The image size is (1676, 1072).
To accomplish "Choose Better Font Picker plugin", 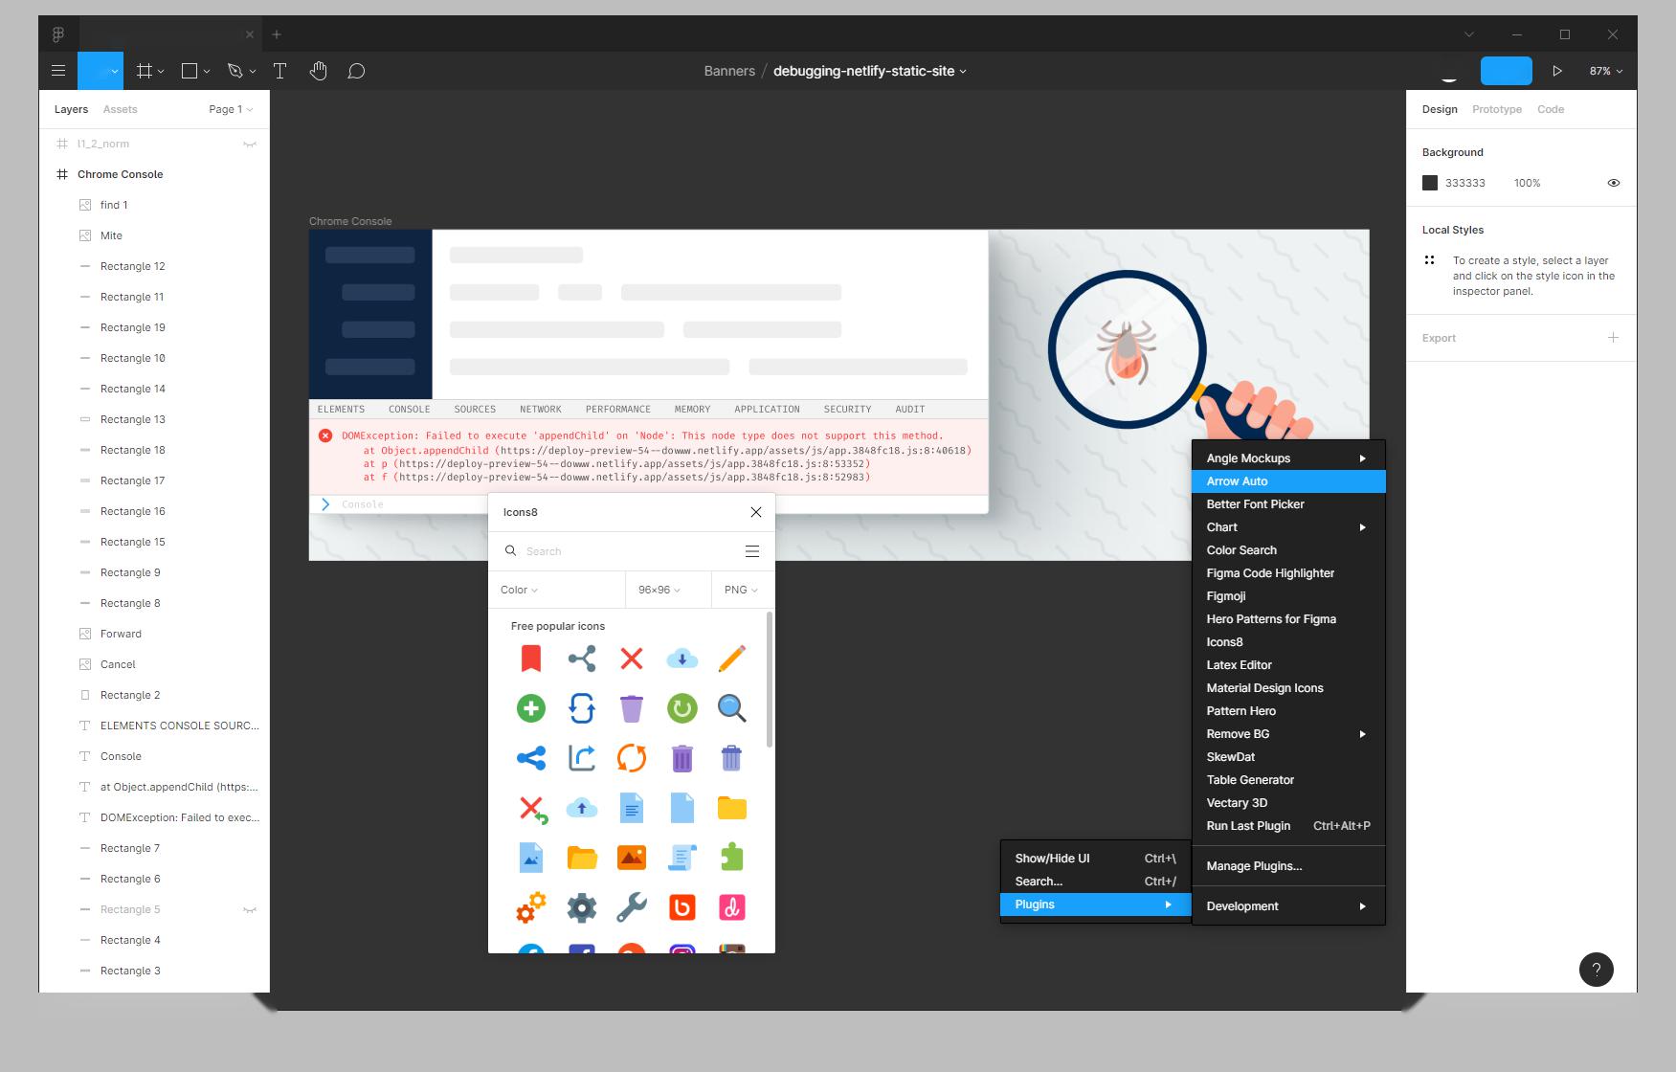I will point(1288,504).
